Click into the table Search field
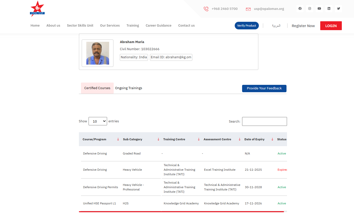The width and height of the screenshot is (354, 214). (x=264, y=122)
